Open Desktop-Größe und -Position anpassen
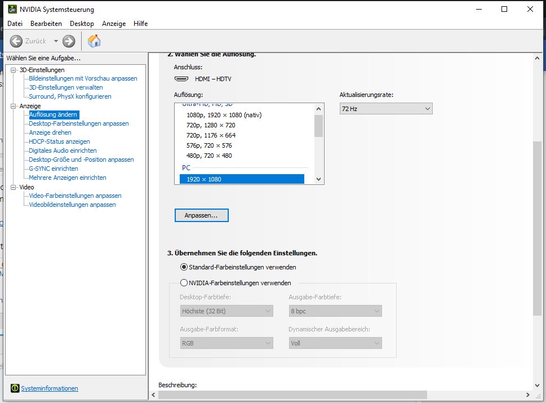The width and height of the screenshot is (546, 403). [x=81, y=160]
